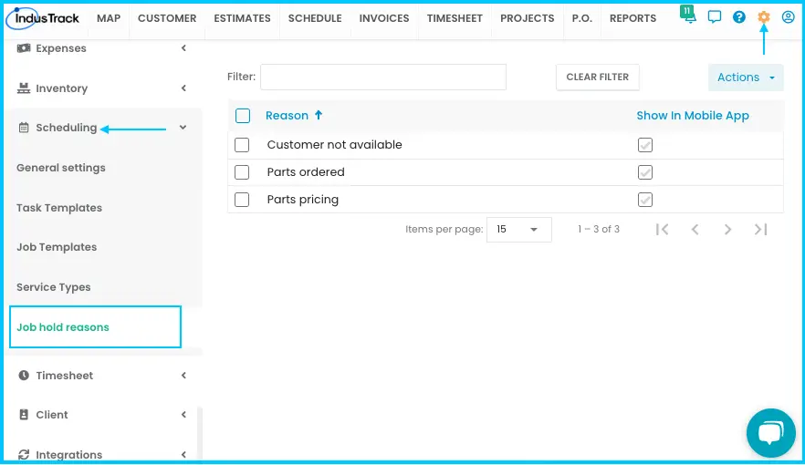Sort by the Reason column header
The height and width of the screenshot is (465, 805).
click(x=287, y=116)
